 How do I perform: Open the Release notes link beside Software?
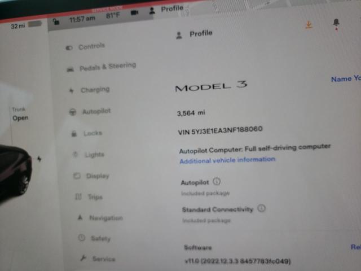tap(356, 247)
